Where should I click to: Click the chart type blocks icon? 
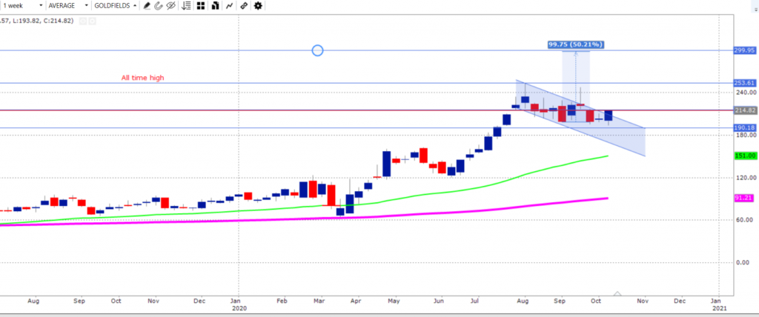coord(213,5)
